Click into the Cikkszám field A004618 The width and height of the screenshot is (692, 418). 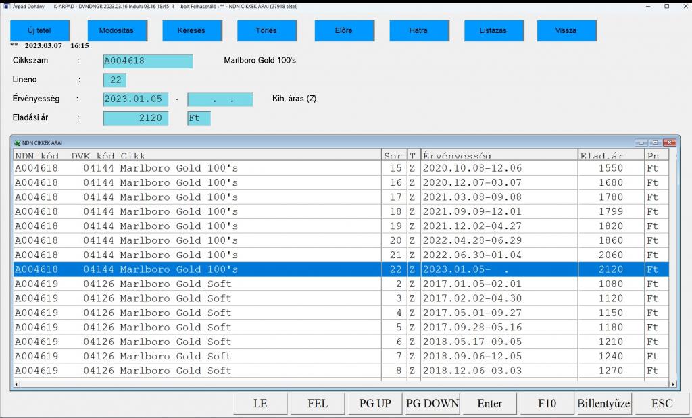coord(147,61)
